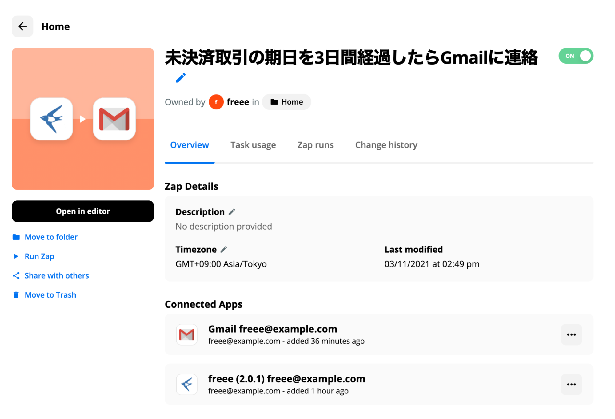Click the Gmail app icon in Zap thumbnail

point(114,119)
